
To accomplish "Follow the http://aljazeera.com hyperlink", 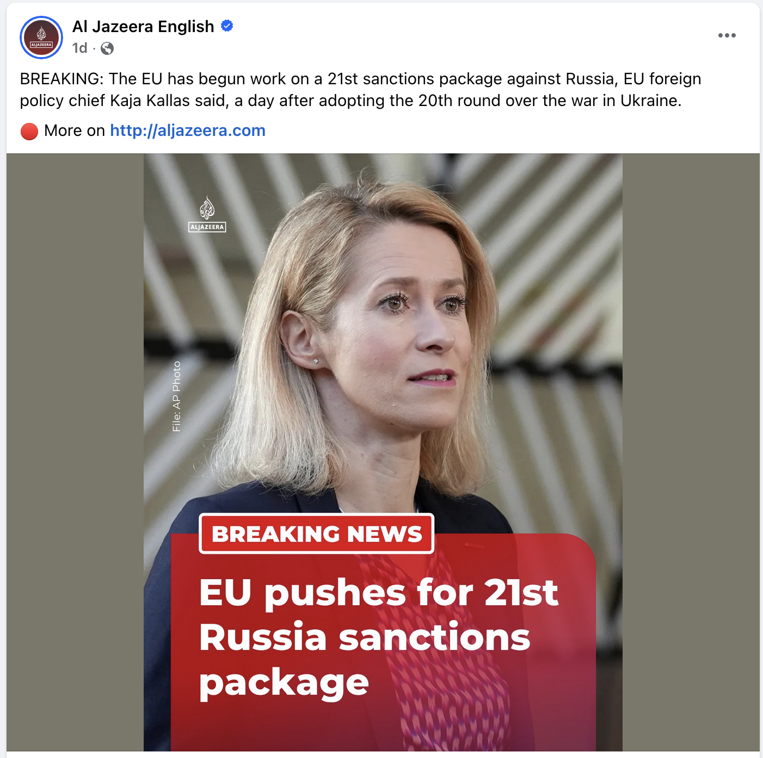I will tap(188, 131).
